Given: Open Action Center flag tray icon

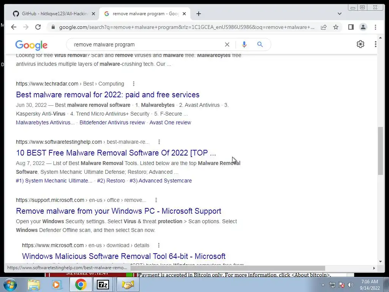Looking at the screenshot, I should [x=342, y=285].
